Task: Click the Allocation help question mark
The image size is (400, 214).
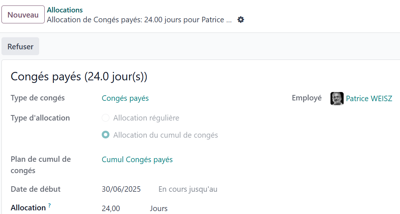Action: click(49, 205)
